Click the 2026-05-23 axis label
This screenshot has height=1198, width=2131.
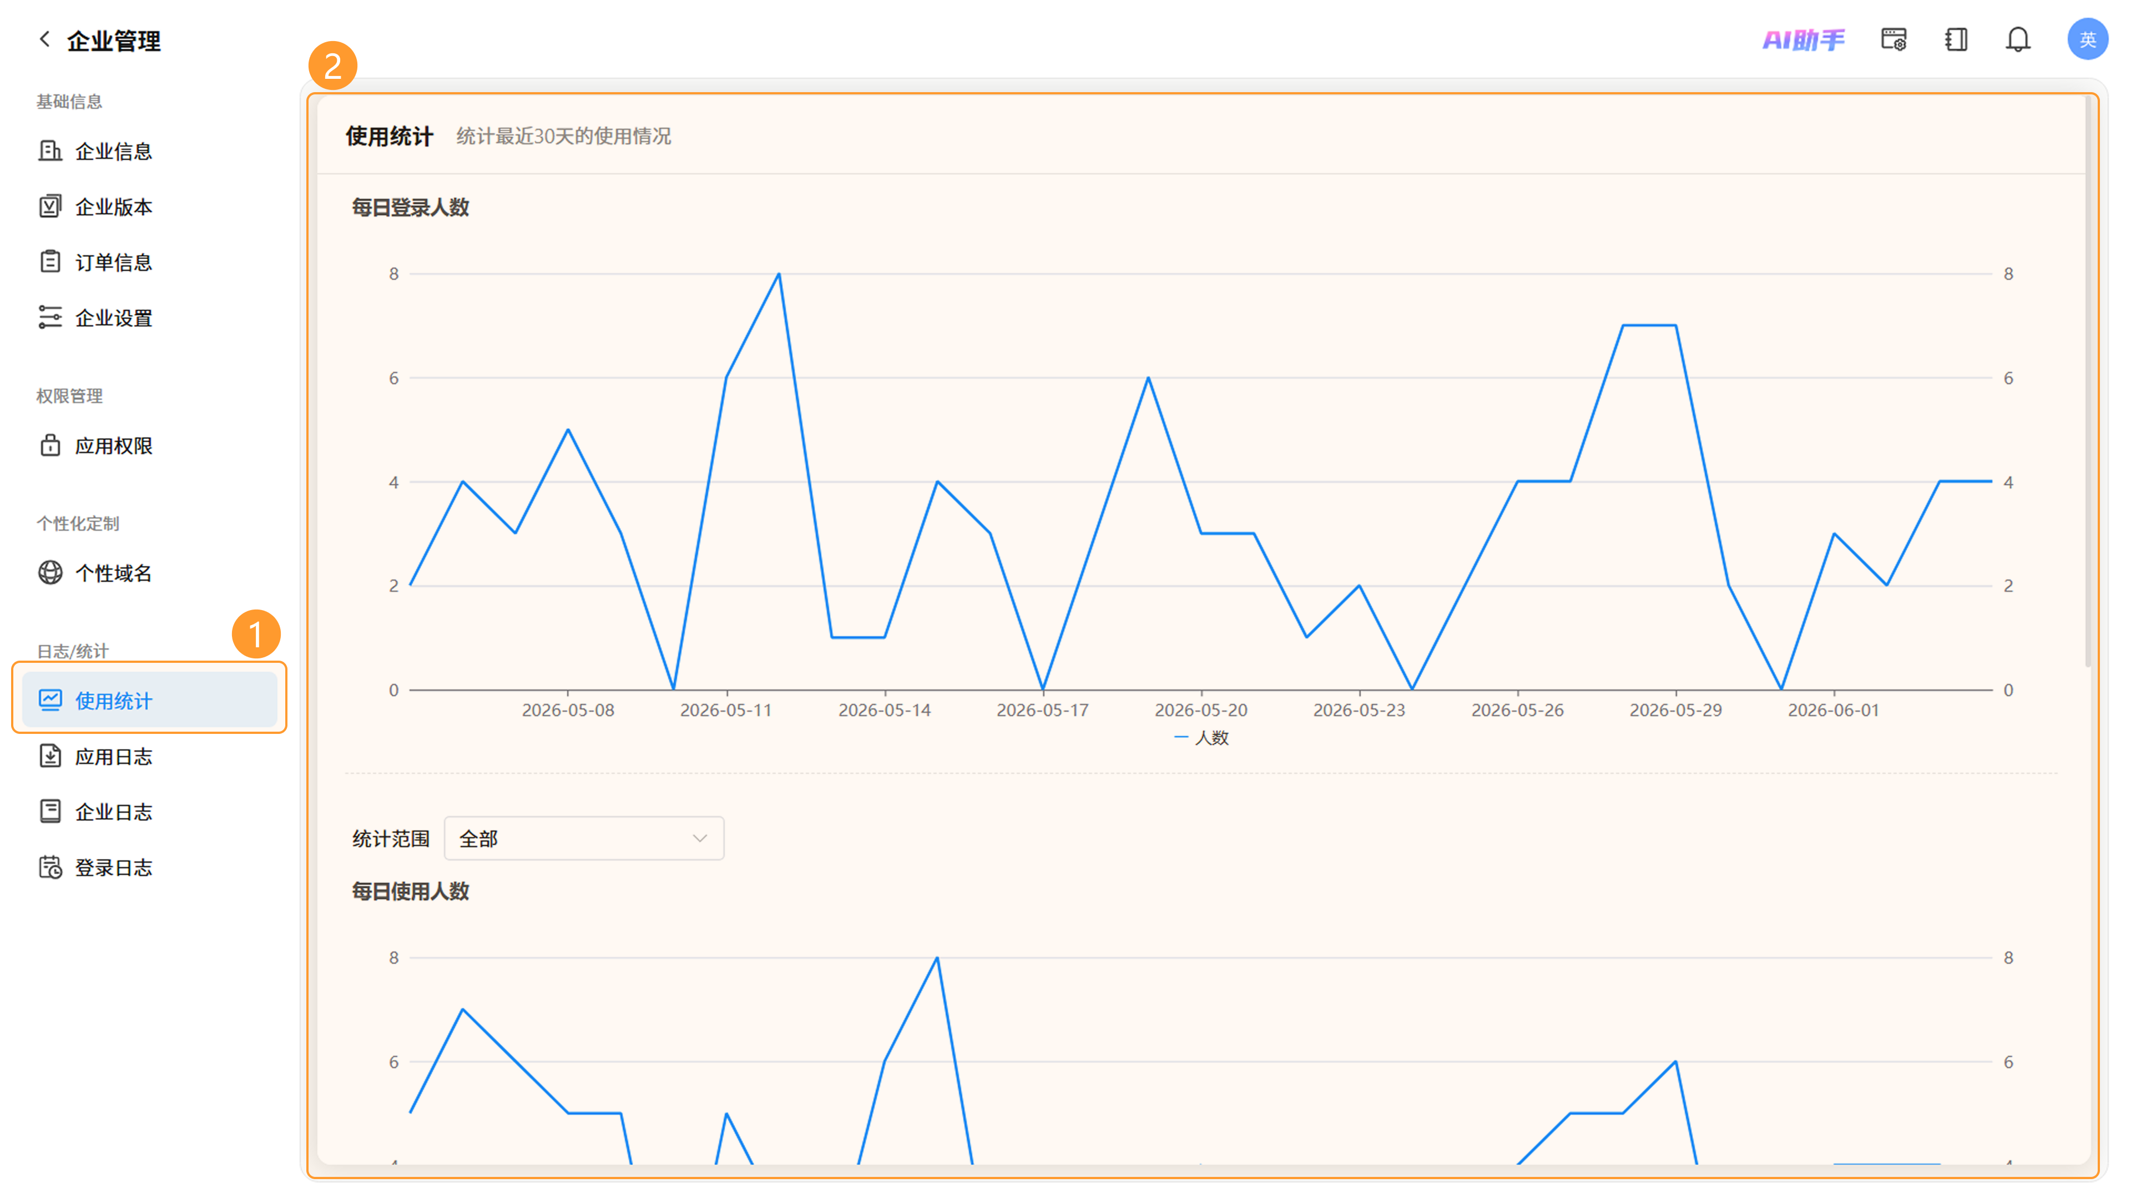coord(1359,710)
